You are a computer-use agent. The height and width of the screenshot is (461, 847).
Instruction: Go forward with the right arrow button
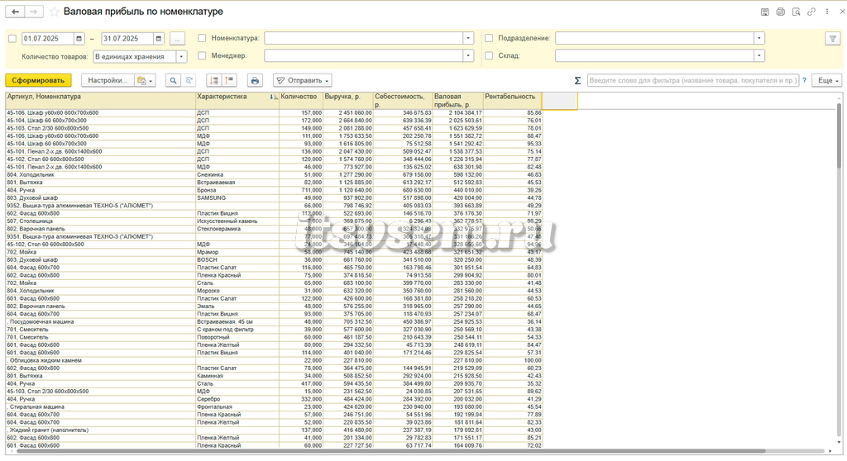tap(33, 12)
